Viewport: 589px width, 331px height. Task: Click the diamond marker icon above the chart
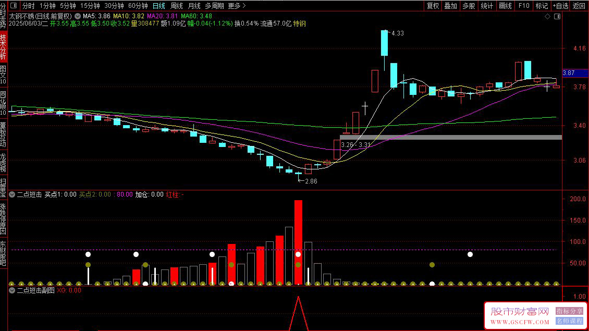547,17
